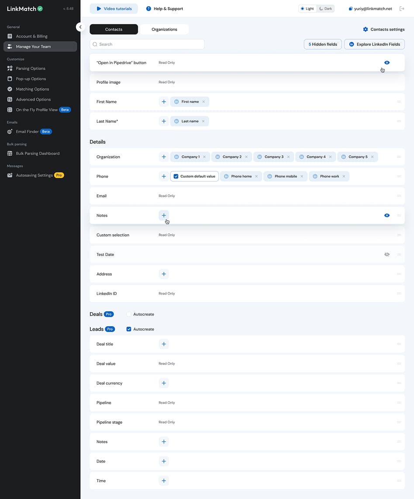This screenshot has width=414, height=499.
Task: Click the Contacts settings gear icon
Action: pos(366,29)
